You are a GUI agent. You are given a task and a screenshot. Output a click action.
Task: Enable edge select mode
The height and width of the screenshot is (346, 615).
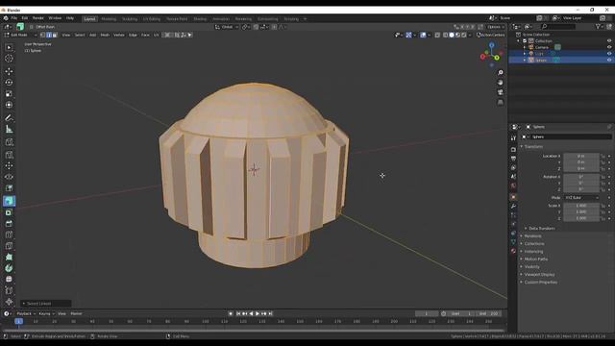tap(49, 35)
